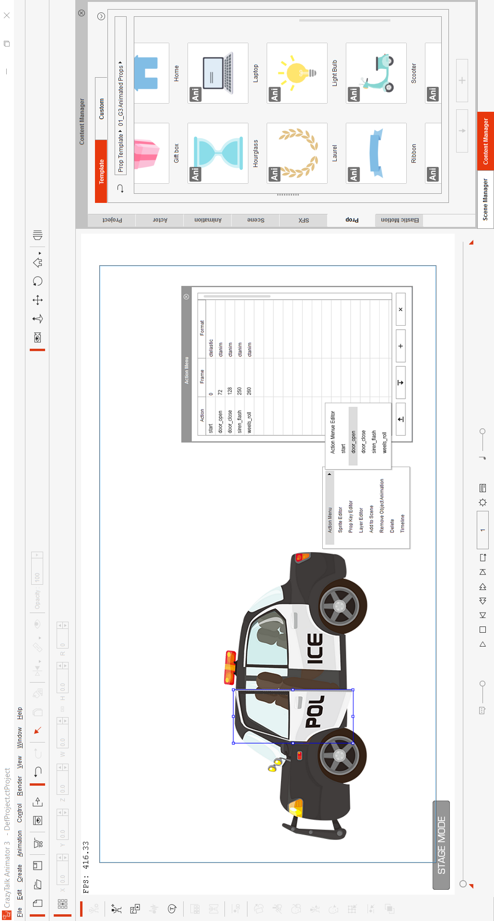Collapse Content Manager with the circled chevron
This screenshot has width=494, height=921.
click(x=101, y=16)
